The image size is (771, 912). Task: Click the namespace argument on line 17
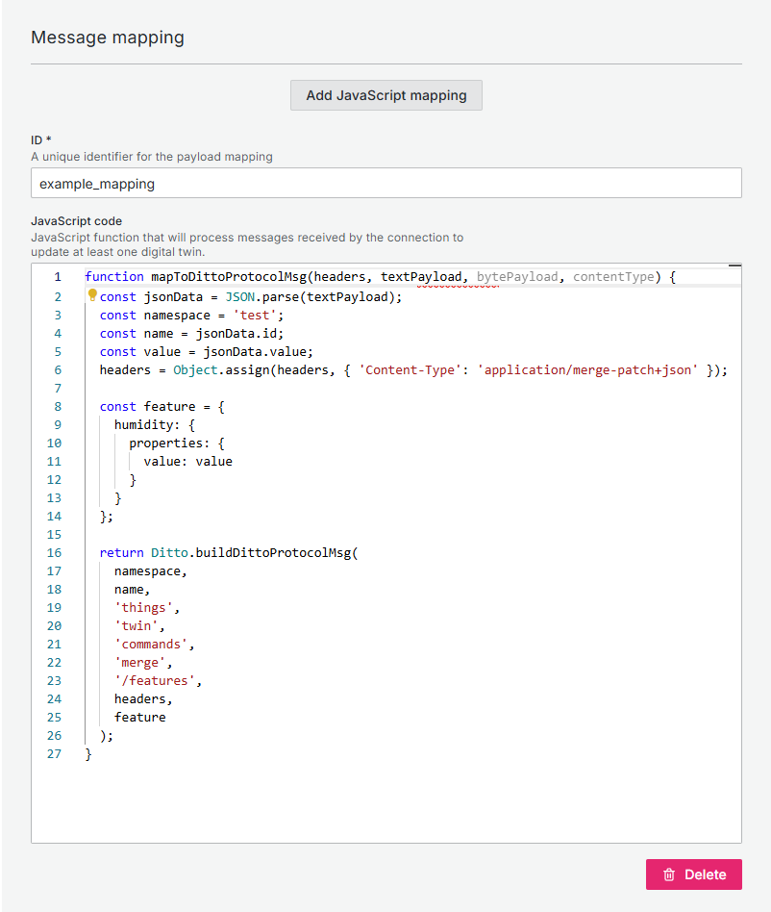pyautogui.click(x=148, y=571)
